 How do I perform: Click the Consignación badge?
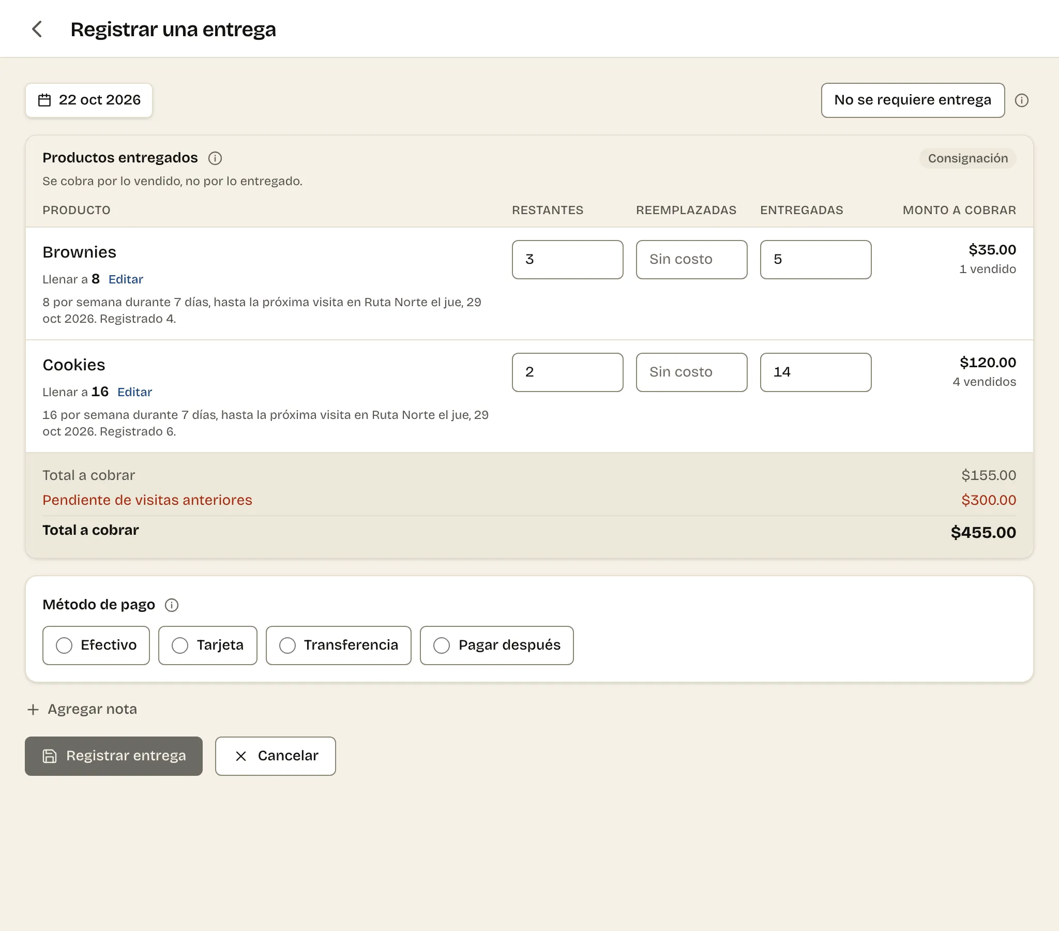[967, 158]
